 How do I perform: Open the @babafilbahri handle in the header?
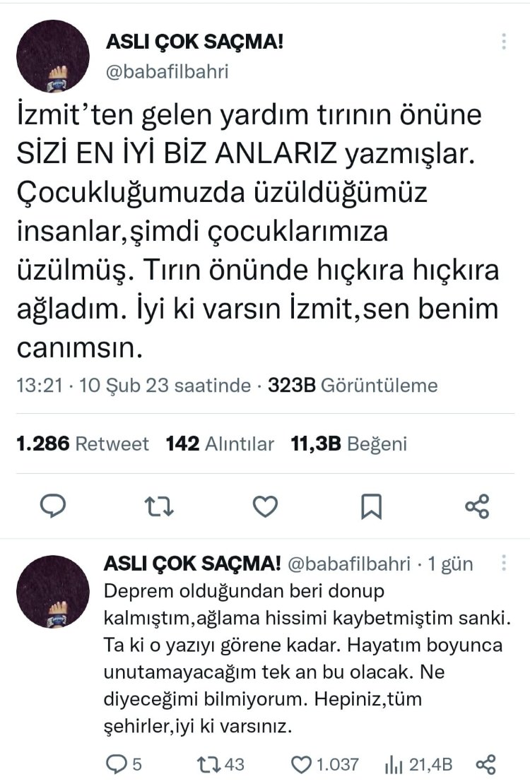[x=167, y=71]
